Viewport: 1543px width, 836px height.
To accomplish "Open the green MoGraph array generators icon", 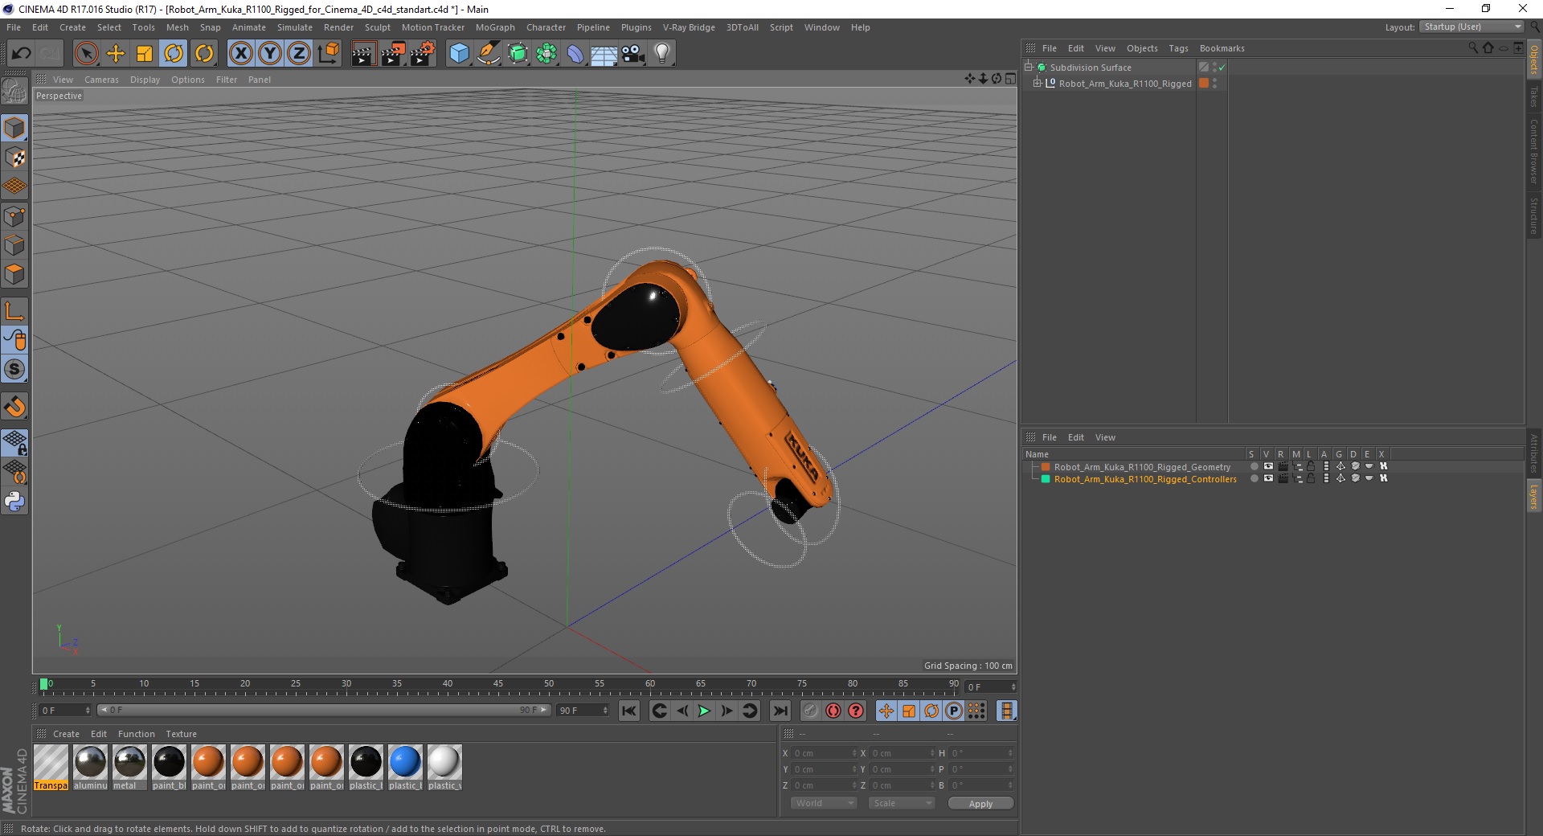I will pos(546,54).
